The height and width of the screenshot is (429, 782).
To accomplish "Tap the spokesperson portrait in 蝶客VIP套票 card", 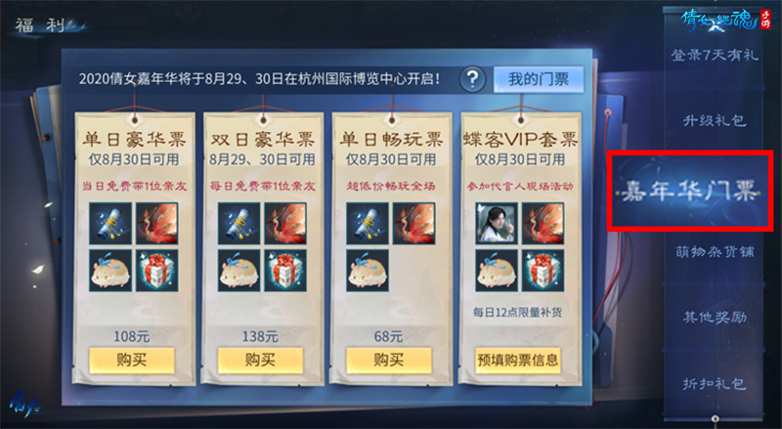I will click(497, 224).
